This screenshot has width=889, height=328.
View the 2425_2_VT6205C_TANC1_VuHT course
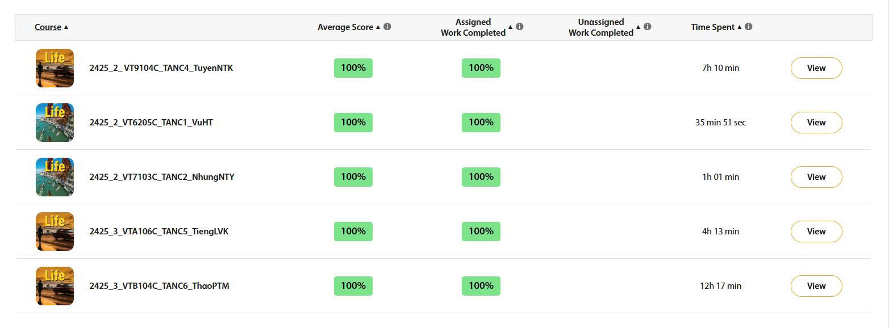click(x=816, y=123)
